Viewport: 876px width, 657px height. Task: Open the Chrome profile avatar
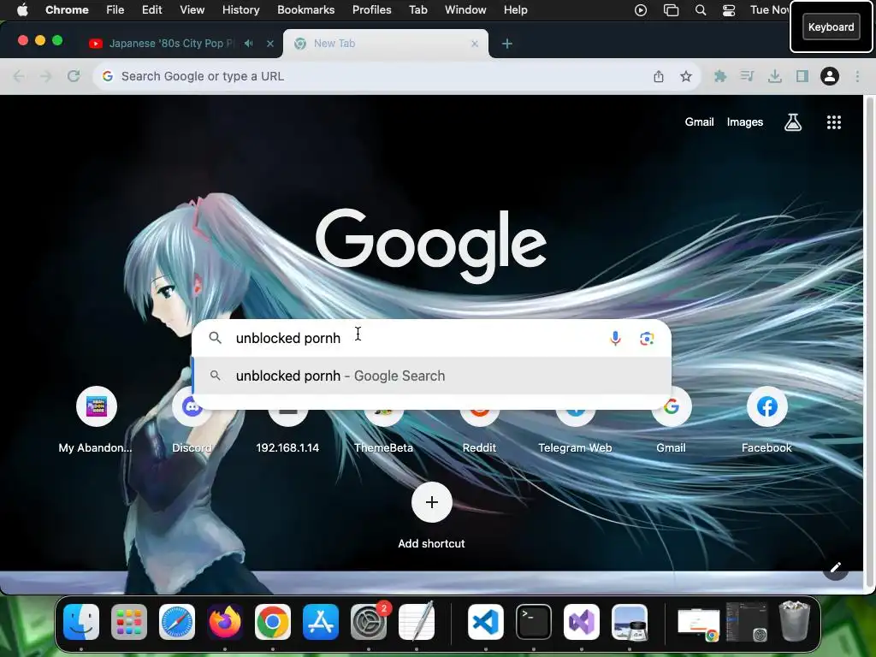point(830,76)
